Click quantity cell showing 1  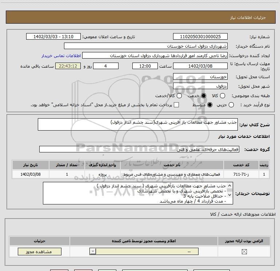(67, 174)
